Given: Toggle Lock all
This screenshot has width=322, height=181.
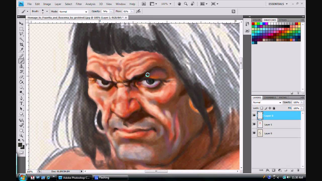Looking at the screenshot, I should click(274, 108).
